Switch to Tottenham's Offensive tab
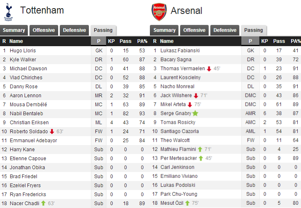301x208 pixels. tap(44, 30)
